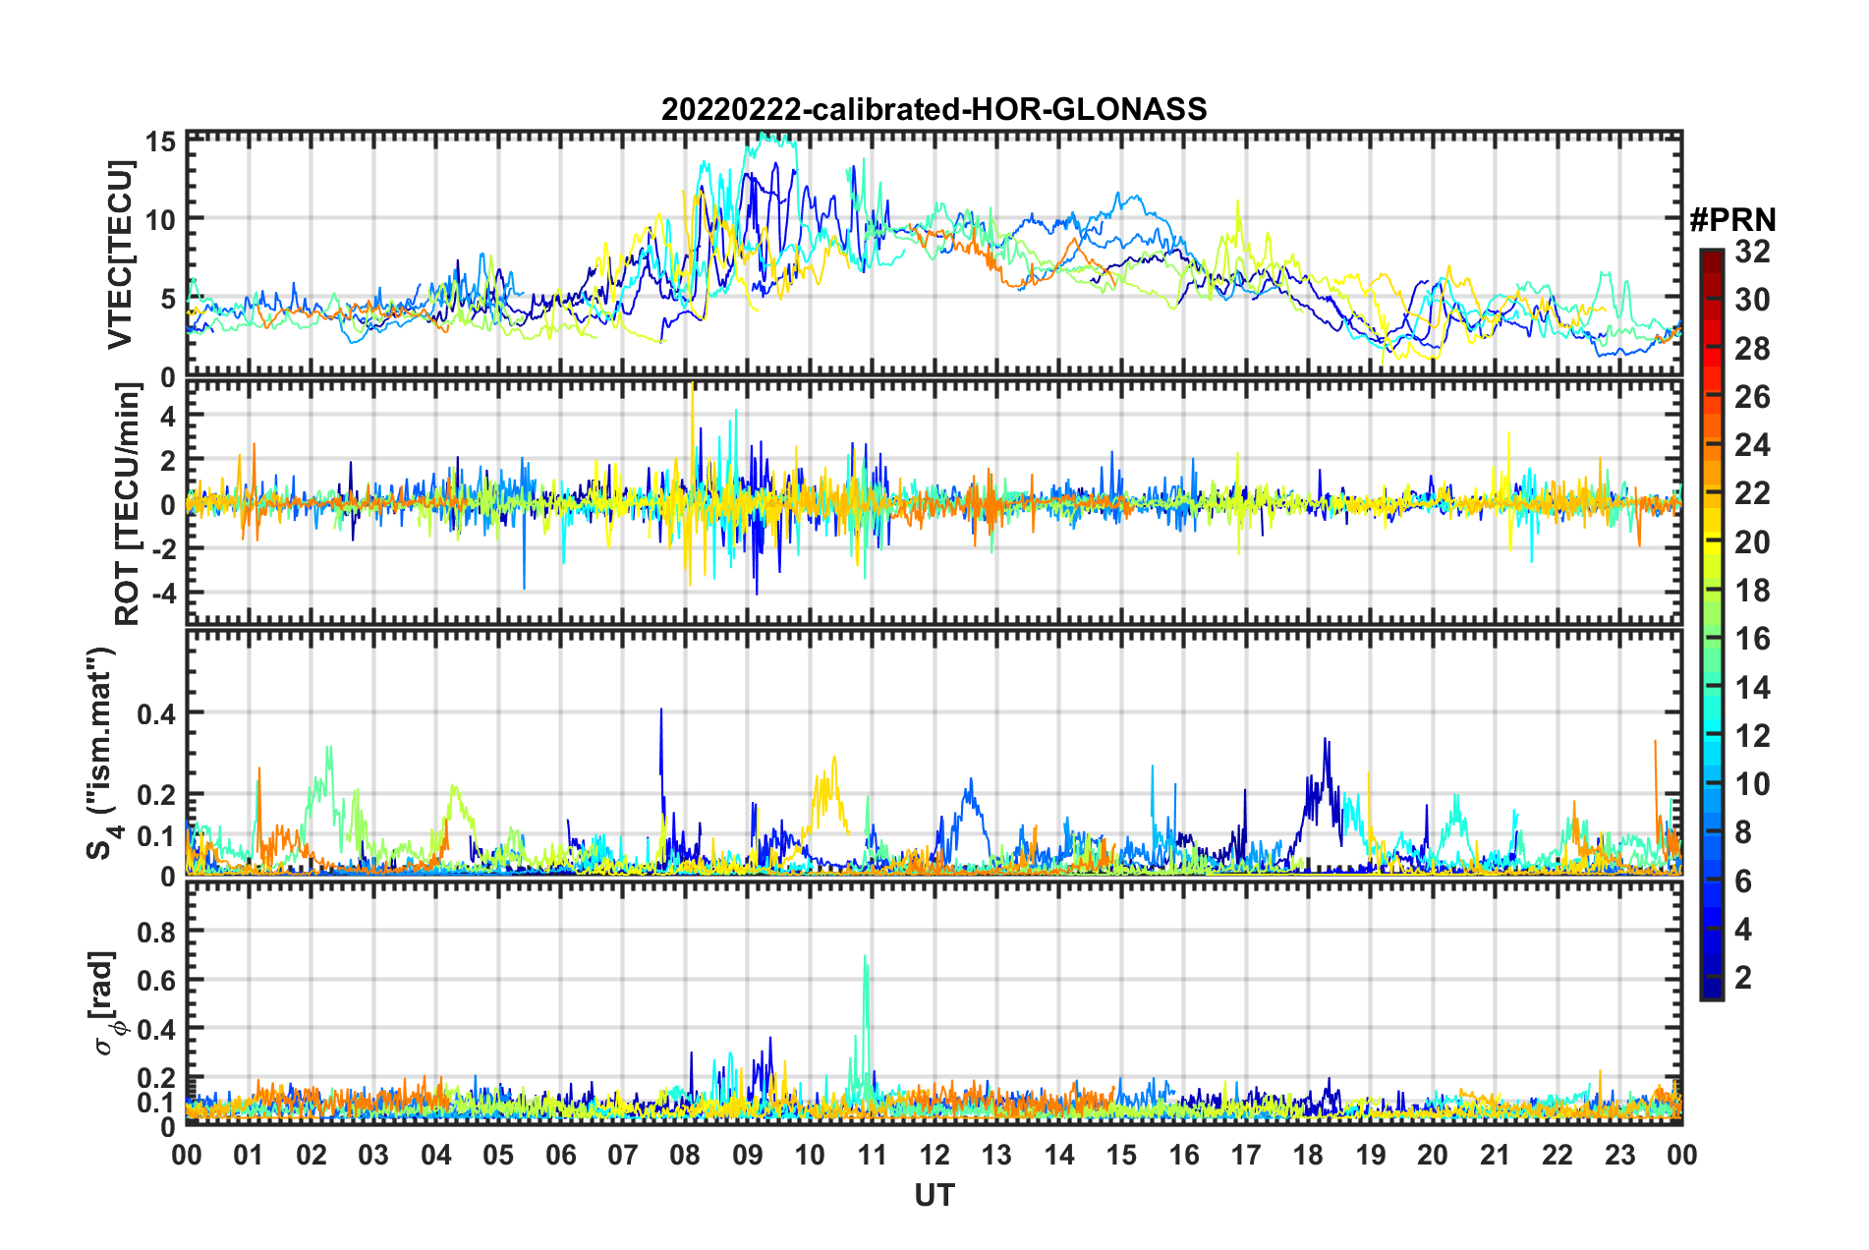The width and height of the screenshot is (1869, 1250).
Task: Click the ROT axis tick label -2
Action: (x=163, y=549)
